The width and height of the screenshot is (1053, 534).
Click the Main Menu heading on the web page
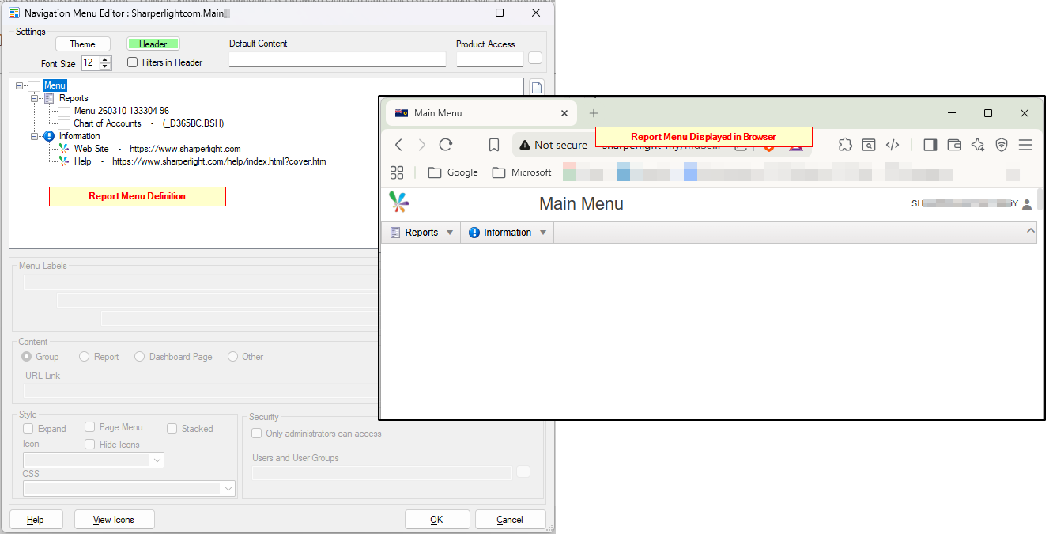point(581,203)
